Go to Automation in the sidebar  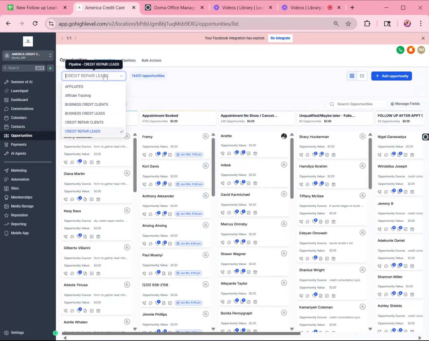20,179
